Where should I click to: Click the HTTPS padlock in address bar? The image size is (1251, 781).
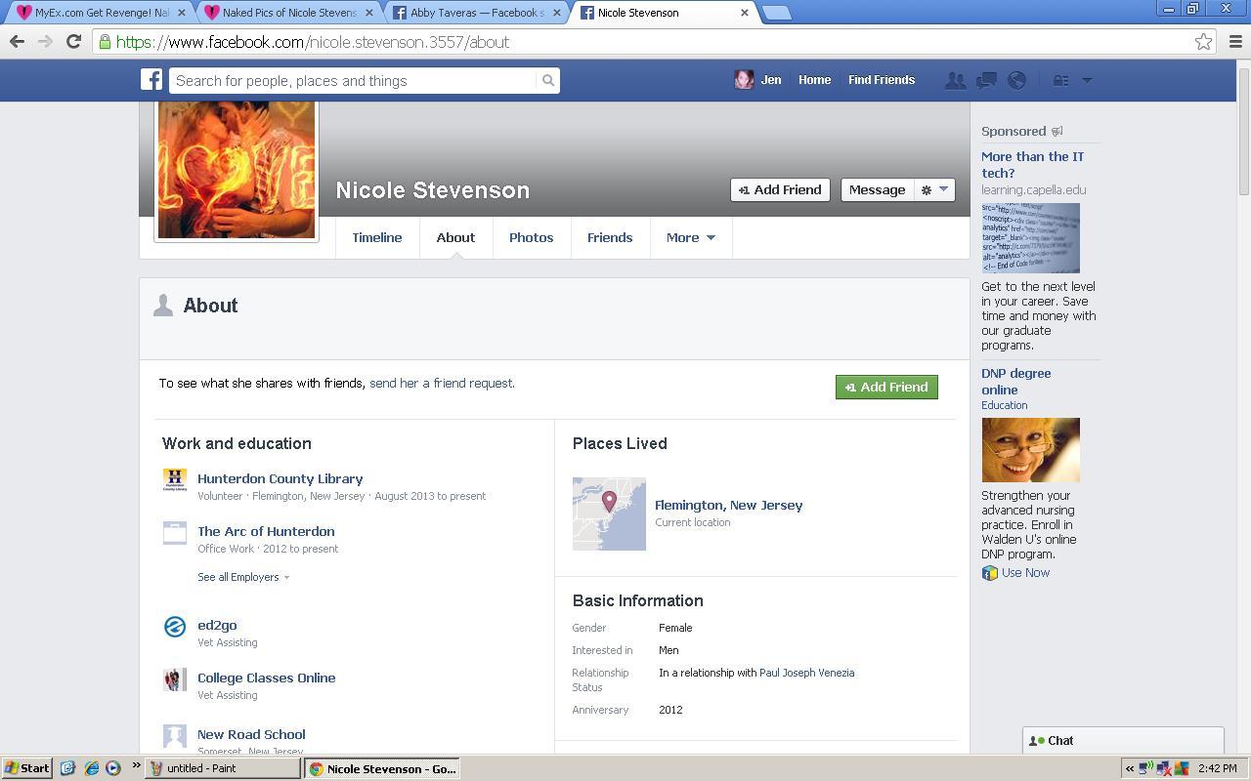coord(105,42)
